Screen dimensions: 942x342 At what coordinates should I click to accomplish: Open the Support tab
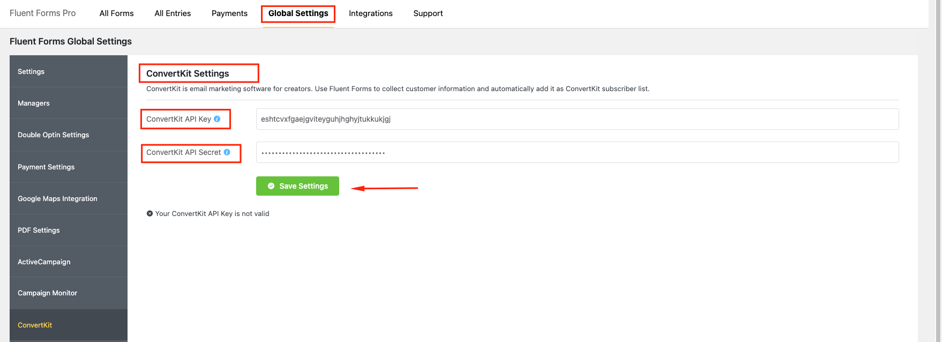428,13
